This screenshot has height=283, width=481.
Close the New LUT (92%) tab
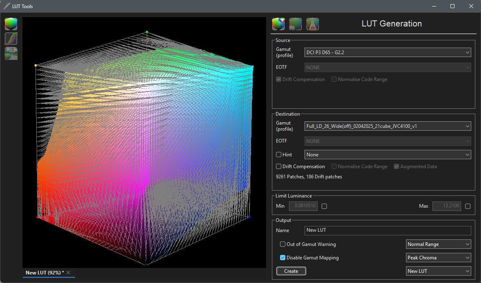[x=68, y=272]
